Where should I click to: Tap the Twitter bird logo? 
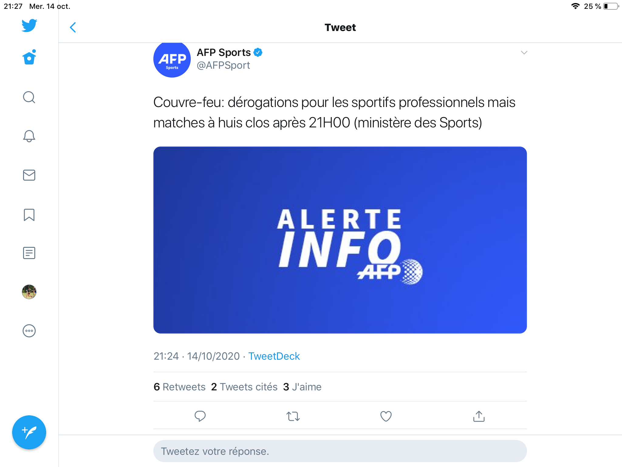[29, 26]
